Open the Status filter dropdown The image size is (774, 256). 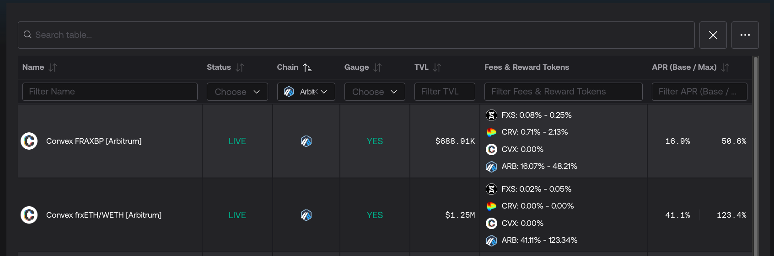237,92
